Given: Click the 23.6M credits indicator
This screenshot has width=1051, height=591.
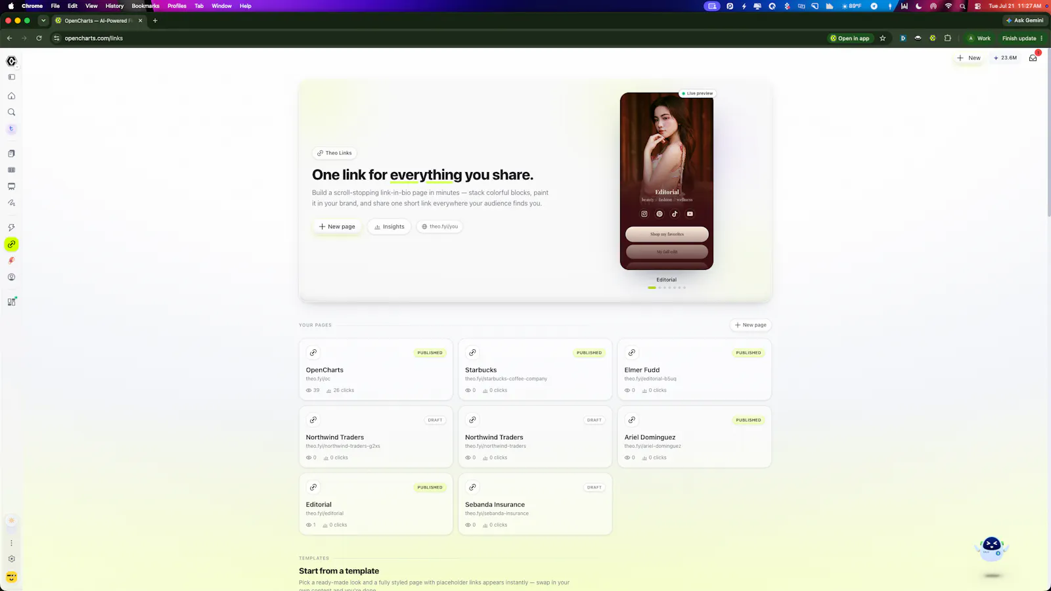Looking at the screenshot, I should (x=1005, y=58).
